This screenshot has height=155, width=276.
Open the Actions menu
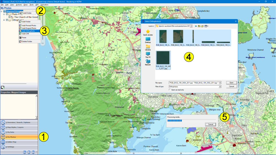pyautogui.click(x=19, y=5)
